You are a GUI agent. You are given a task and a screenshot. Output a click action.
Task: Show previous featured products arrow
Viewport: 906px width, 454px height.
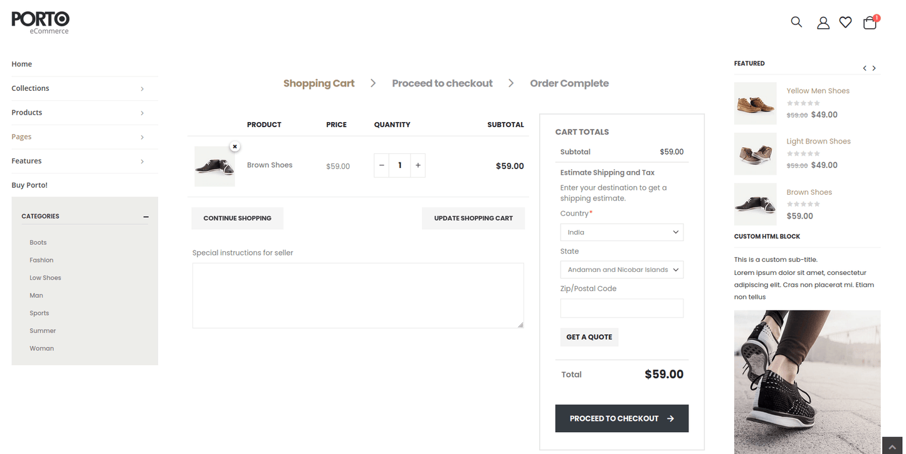coord(865,68)
